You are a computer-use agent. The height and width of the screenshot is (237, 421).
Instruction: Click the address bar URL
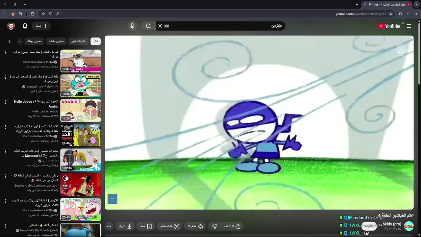coord(361,14)
